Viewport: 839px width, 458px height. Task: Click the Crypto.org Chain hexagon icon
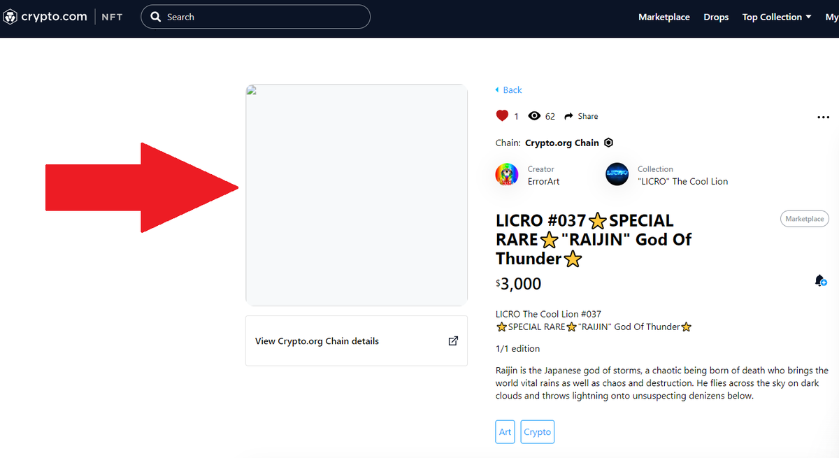click(x=608, y=143)
